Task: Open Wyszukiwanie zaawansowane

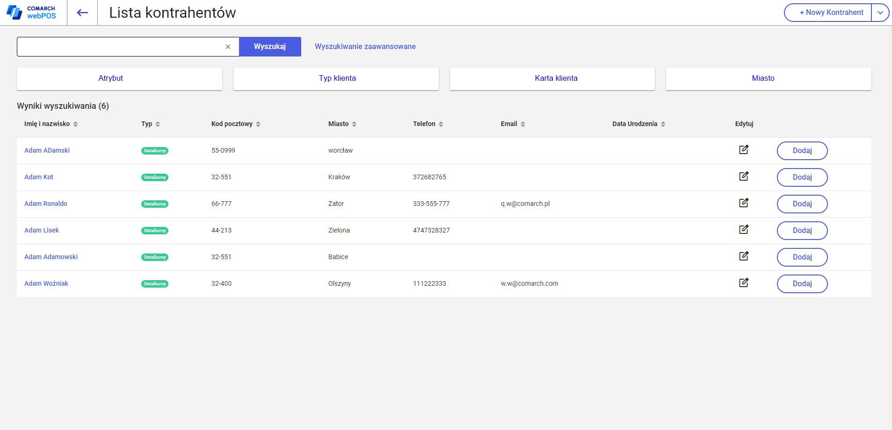Action: [365, 47]
